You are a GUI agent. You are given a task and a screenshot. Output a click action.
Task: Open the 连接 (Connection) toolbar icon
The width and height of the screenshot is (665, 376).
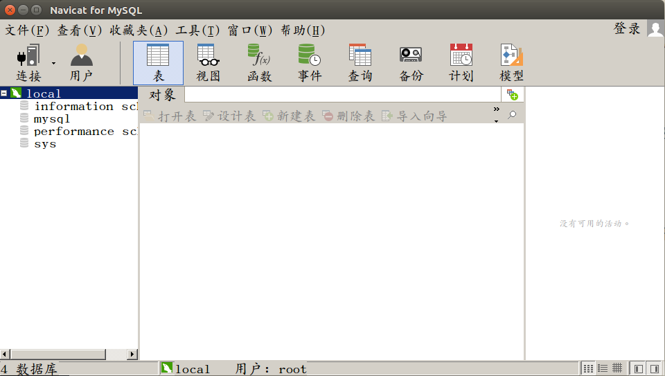tap(29, 62)
